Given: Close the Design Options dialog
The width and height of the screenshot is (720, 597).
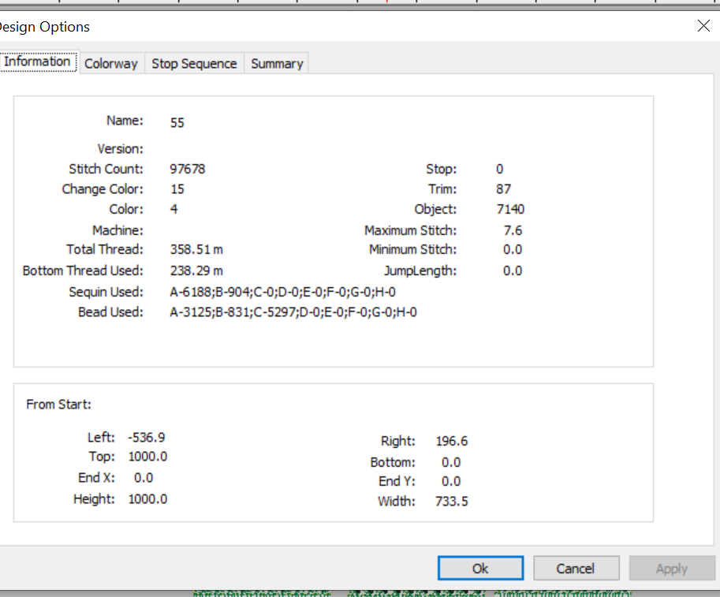Looking at the screenshot, I should click(x=703, y=26).
